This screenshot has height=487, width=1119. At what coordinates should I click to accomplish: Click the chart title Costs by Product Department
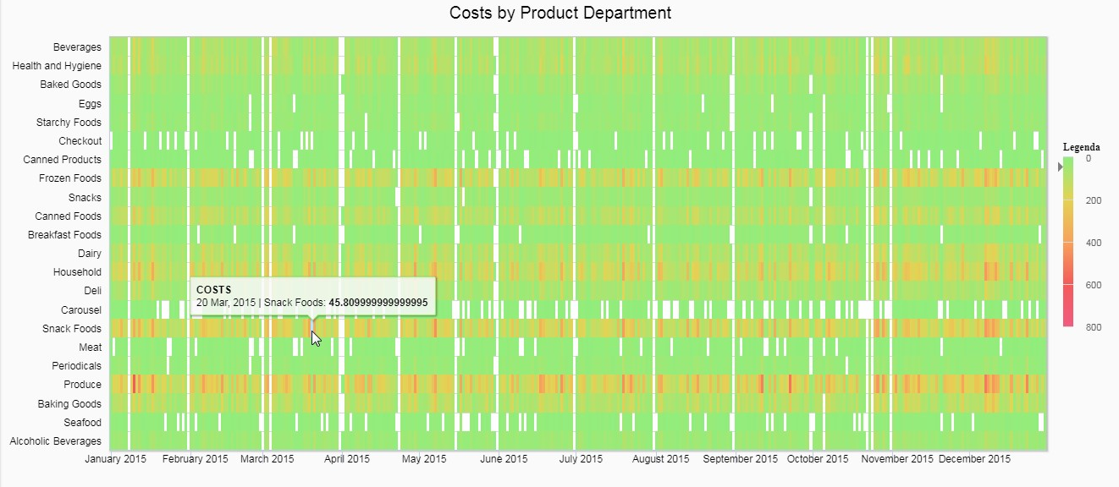(560, 13)
